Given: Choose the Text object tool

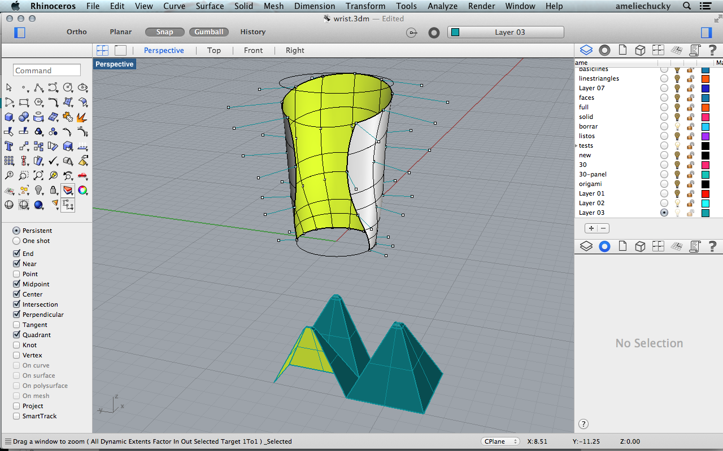Looking at the screenshot, I should click(9, 147).
